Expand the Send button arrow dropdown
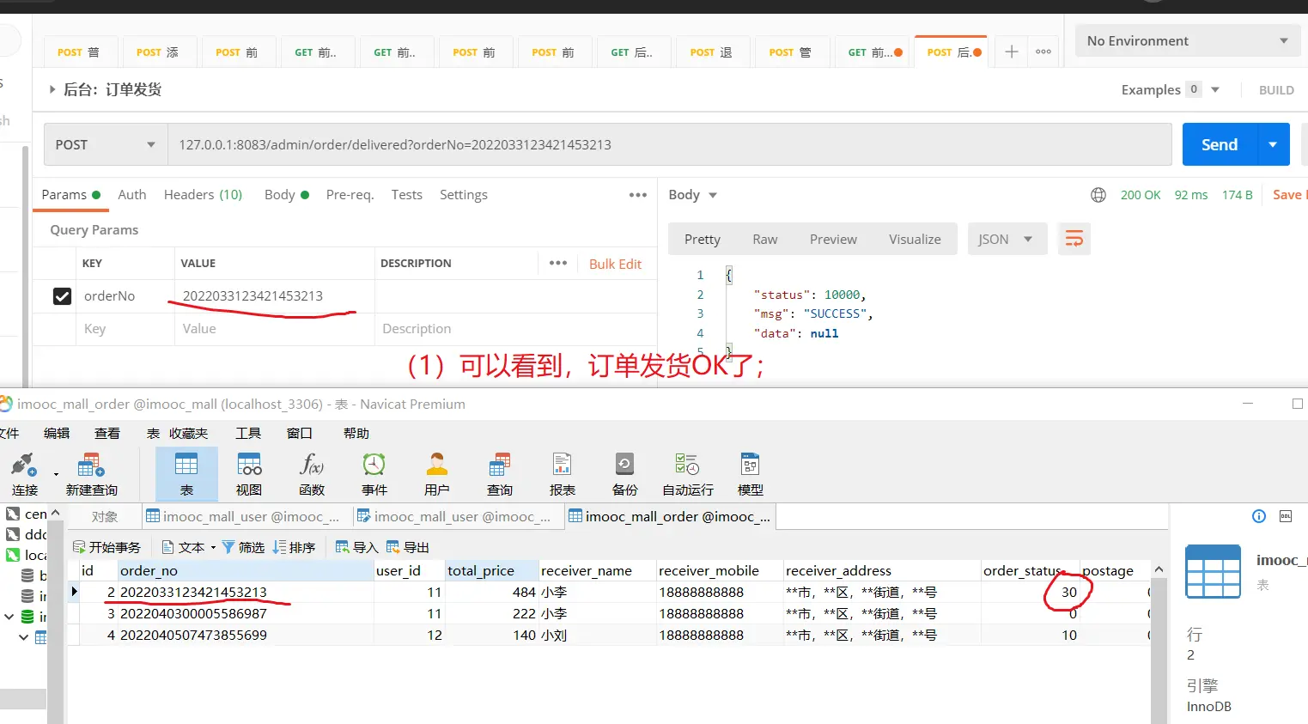This screenshot has height=724, width=1308. click(1273, 145)
